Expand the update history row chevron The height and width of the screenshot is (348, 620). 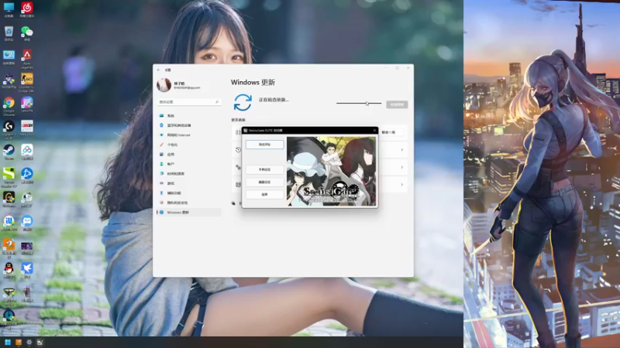click(x=401, y=150)
